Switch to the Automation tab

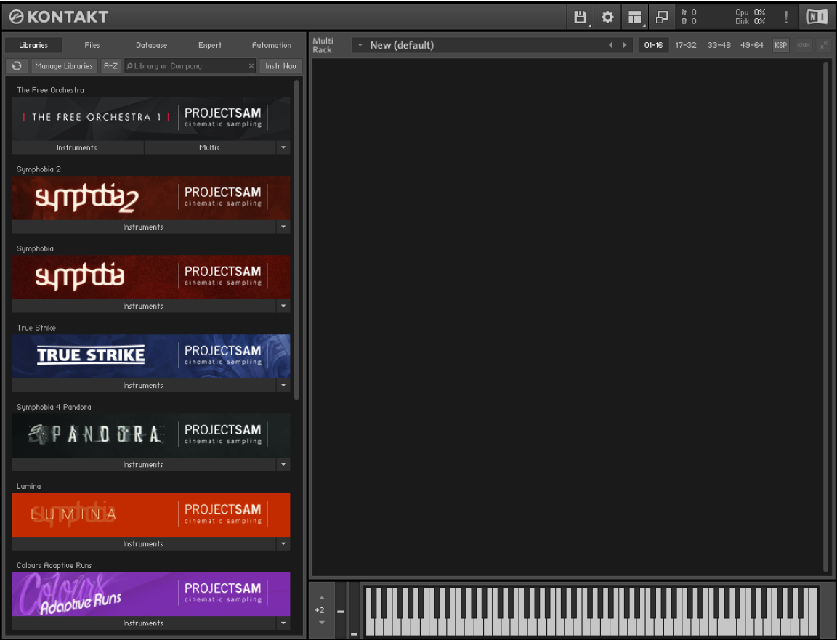tap(271, 45)
